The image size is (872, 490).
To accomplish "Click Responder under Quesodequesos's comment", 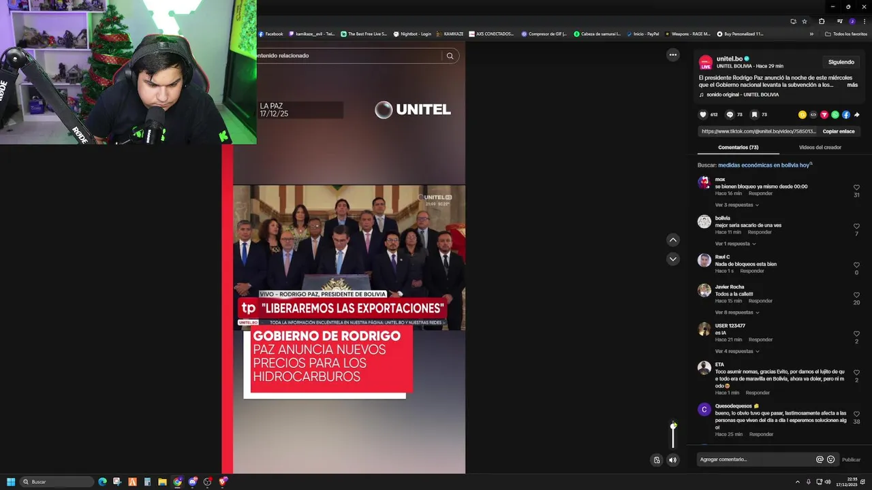I will [x=761, y=434].
